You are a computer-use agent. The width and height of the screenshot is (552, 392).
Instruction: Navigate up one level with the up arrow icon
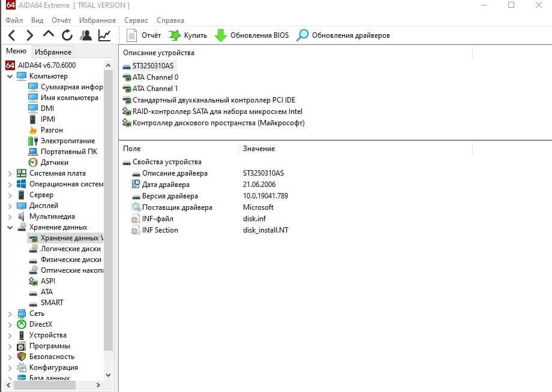(x=49, y=34)
